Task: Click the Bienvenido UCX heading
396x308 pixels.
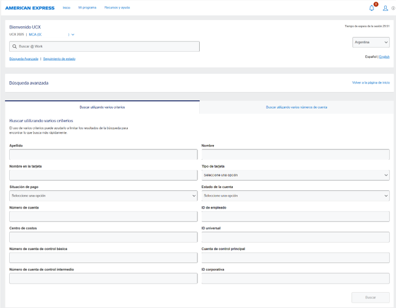Action: [x=25, y=27]
